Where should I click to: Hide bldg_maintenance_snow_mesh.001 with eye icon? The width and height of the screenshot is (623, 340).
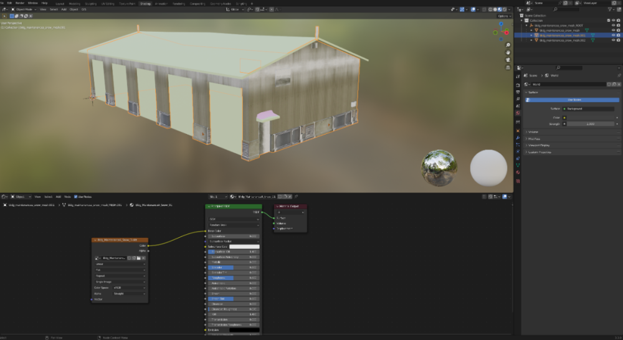pos(612,35)
